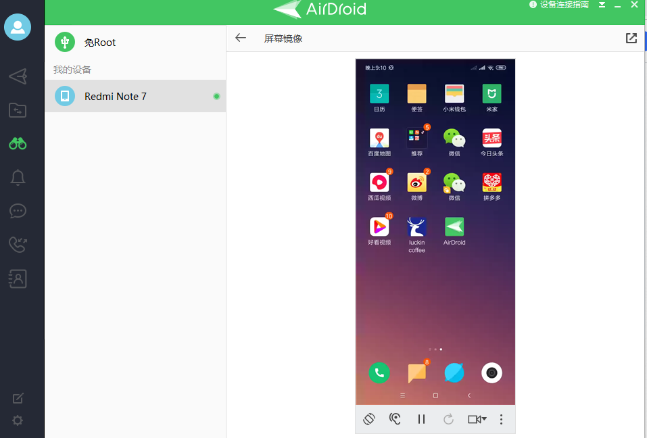Pause the screen mirroring
This screenshot has width=647, height=438.
pos(421,420)
